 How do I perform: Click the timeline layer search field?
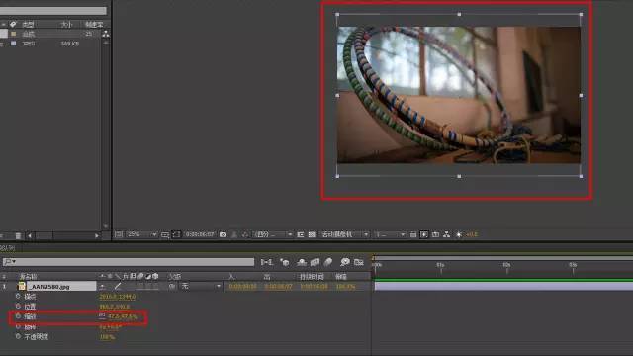(129, 262)
